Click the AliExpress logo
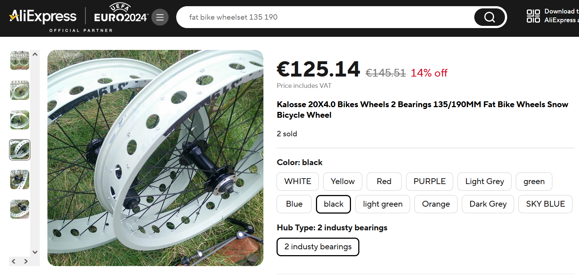This screenshot has height=277, width=579. [x=43, y=16]
